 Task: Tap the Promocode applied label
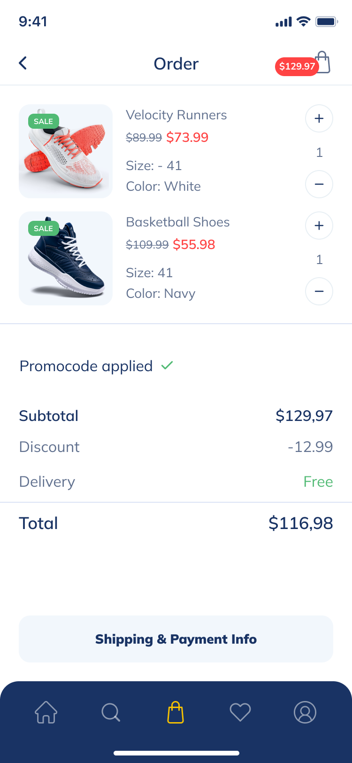(86, 366)
